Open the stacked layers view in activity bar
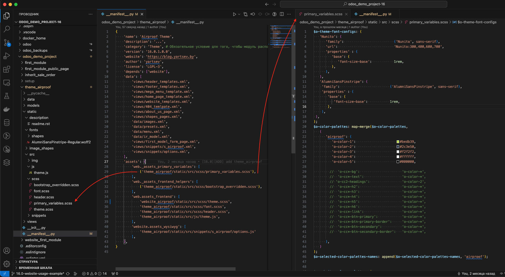 (7, 163)
